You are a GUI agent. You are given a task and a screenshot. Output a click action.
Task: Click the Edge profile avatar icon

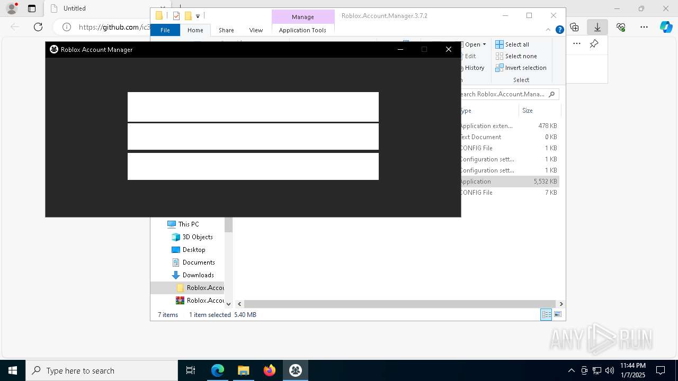(11, 8)
